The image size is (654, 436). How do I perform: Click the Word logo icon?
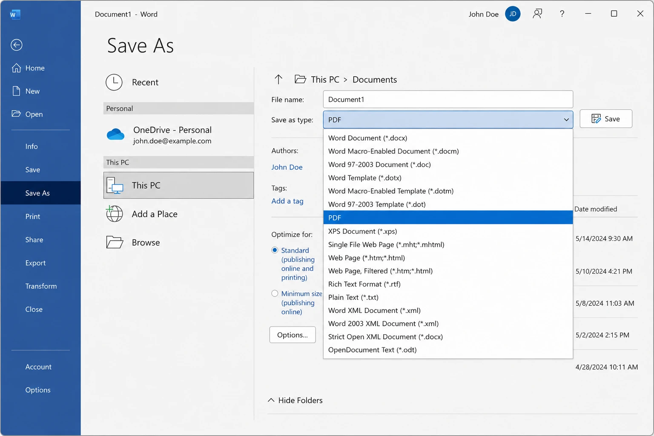pyautogui.click(x=15, y=14)
